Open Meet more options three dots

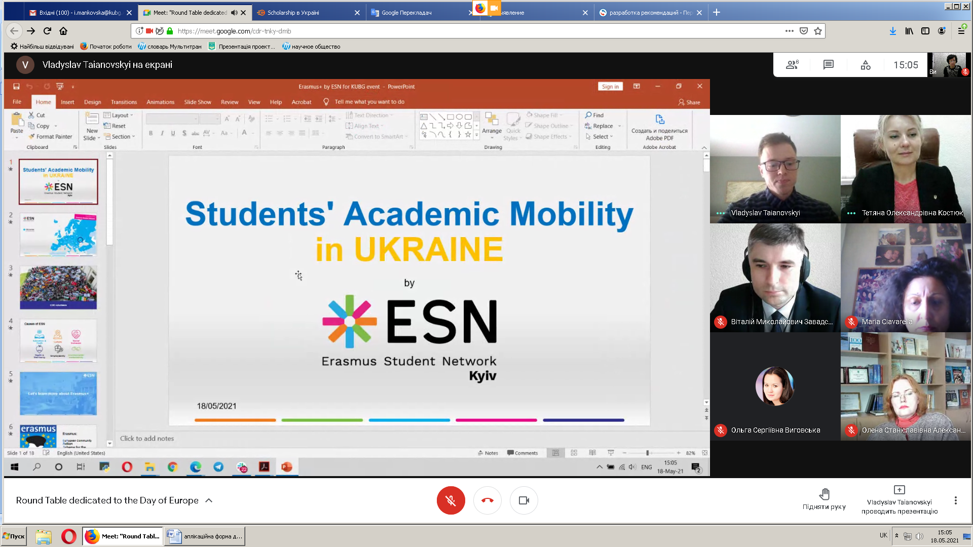pyautogui.click(x=956, y=500)
